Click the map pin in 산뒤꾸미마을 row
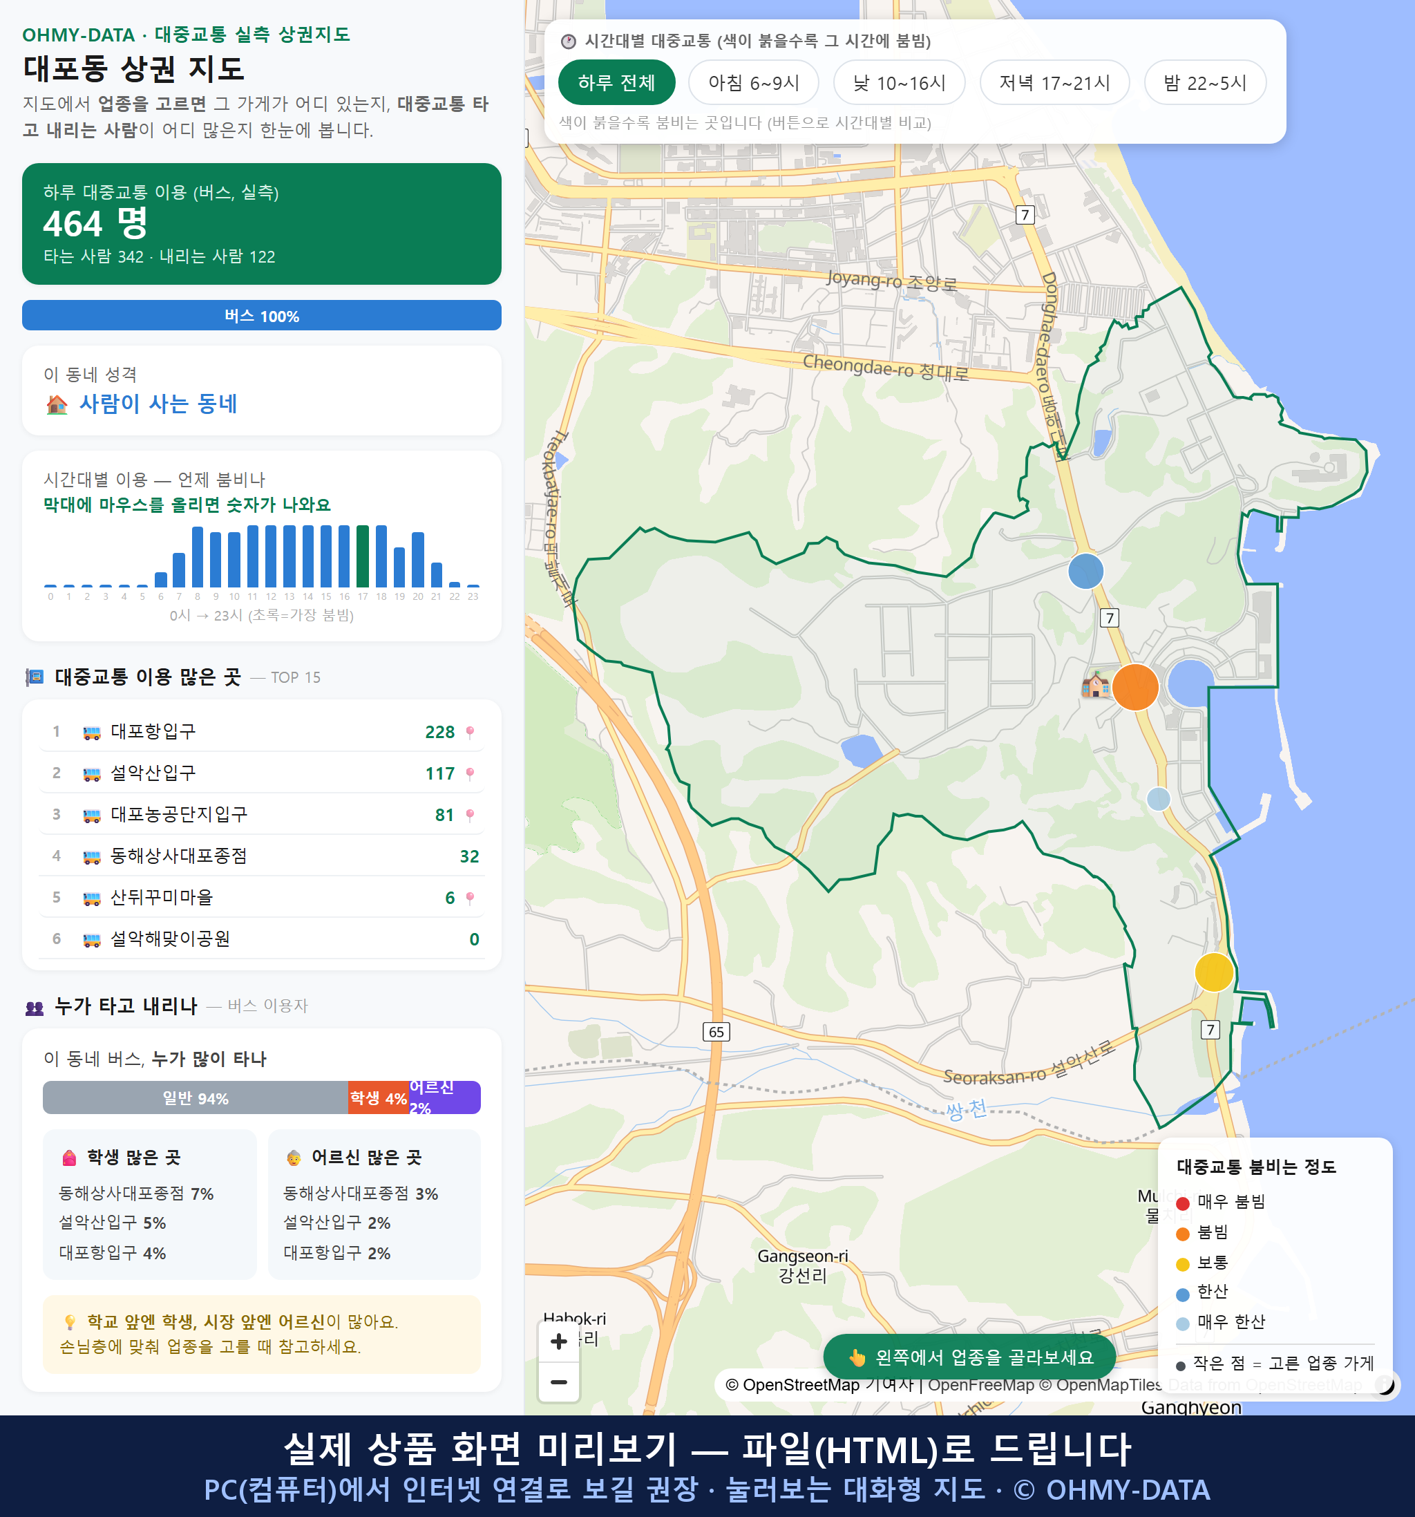This screenshot has width=1415, height=1517. point(470,898)
